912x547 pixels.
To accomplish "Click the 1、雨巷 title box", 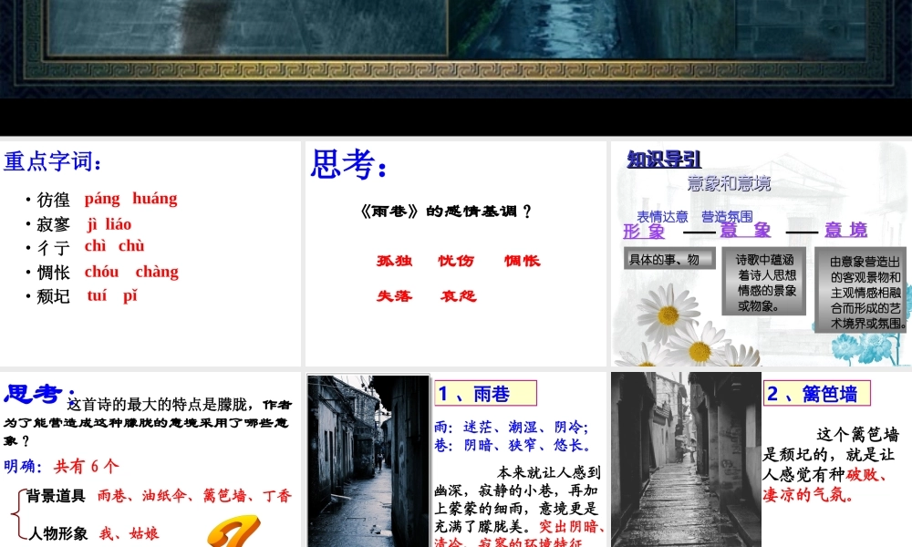I will [x=485, y=394].
